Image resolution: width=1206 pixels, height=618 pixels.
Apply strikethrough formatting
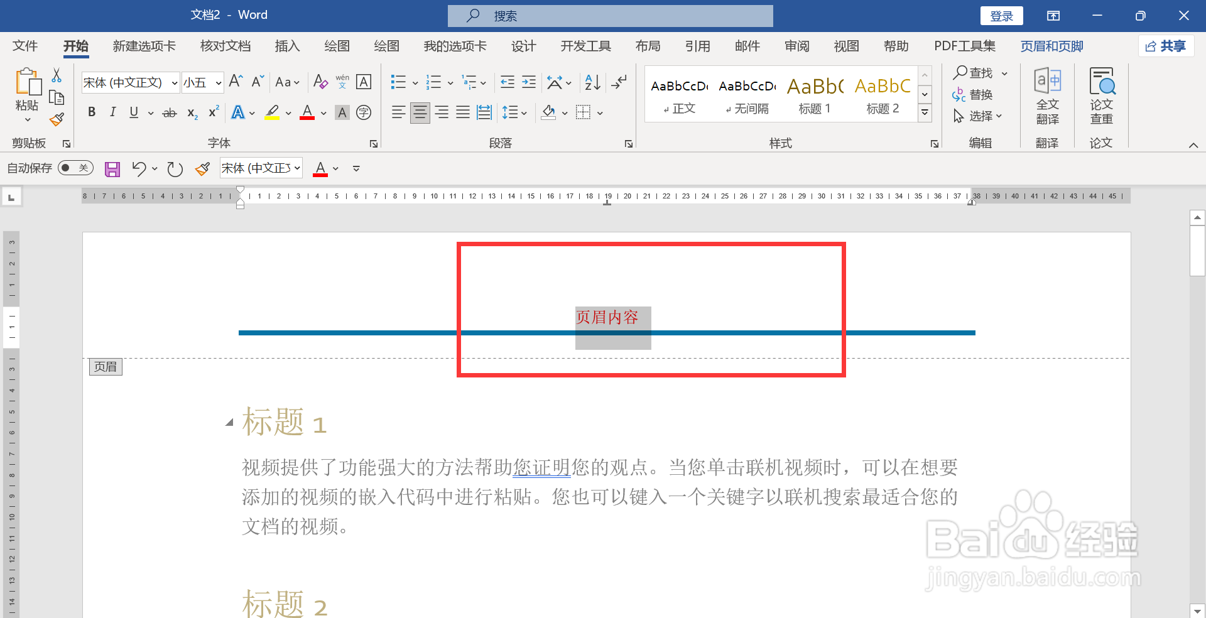click(170, 113)
